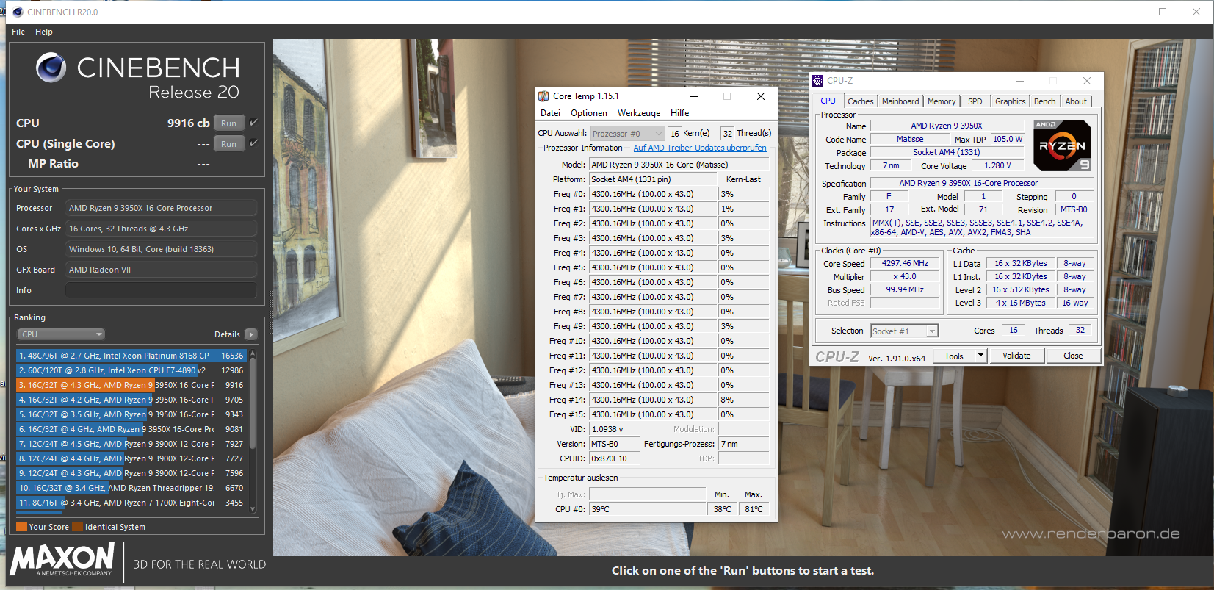Switch to the Graphics tab in CPU-Z
The width and height of the screenshot is (1214, 590).
click(x=1011, y=101)
